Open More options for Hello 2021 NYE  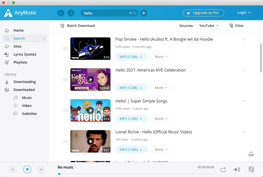point(161,88)
